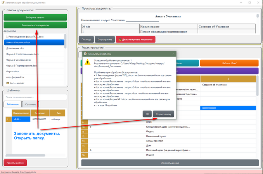Select 'Форма 3 Согласие.docx' file
The height and width of the screenshot is (174, 263).
(34, 60)
